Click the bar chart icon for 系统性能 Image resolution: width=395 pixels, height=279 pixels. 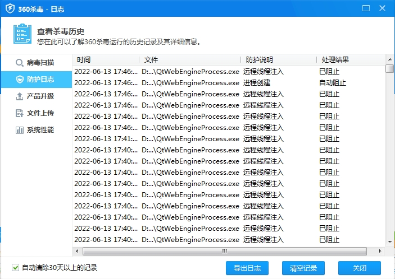(20, 130)
